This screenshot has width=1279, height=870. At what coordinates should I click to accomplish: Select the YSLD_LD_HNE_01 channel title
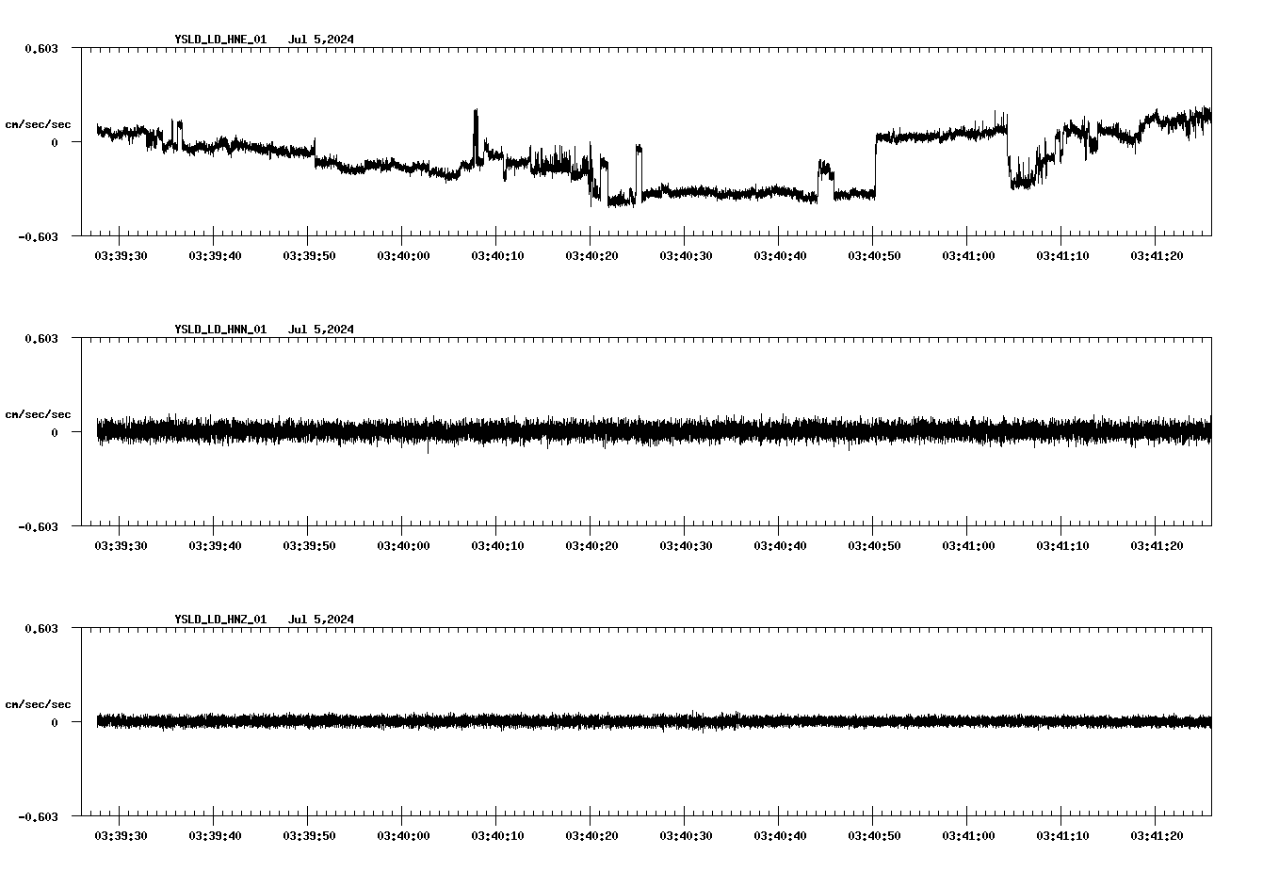click(x=219, y=40)
